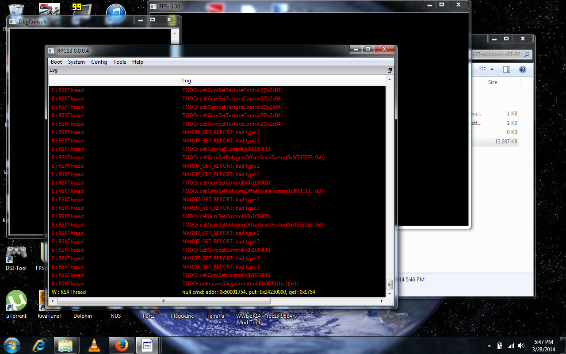This screenshot has height=354, width=566.
Task: Open the clock showing 5:47 PM
Action: pos(543,345)
